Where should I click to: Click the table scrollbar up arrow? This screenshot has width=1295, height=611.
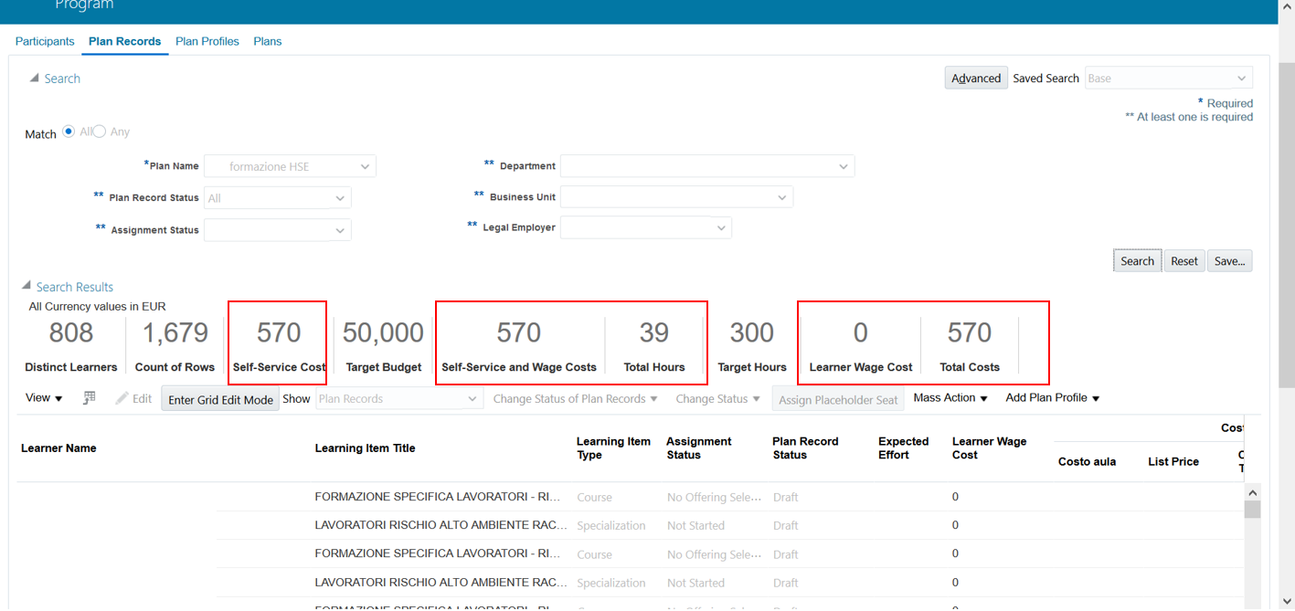click(x=1252, y=492)
